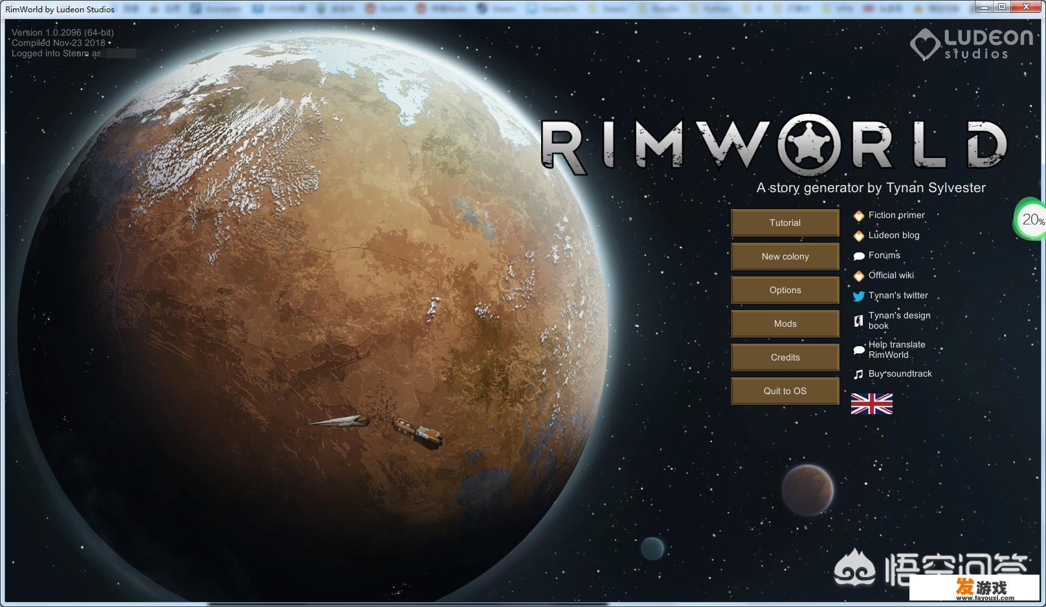Screen dimensions: 1046x607
Task: Open Tynan's design book link
Action: (899, 320)
